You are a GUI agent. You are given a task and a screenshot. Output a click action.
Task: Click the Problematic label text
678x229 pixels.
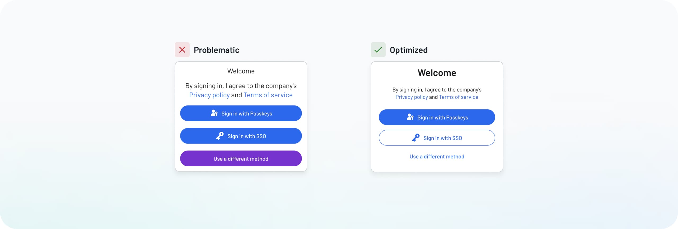click(x=217, y=50)
